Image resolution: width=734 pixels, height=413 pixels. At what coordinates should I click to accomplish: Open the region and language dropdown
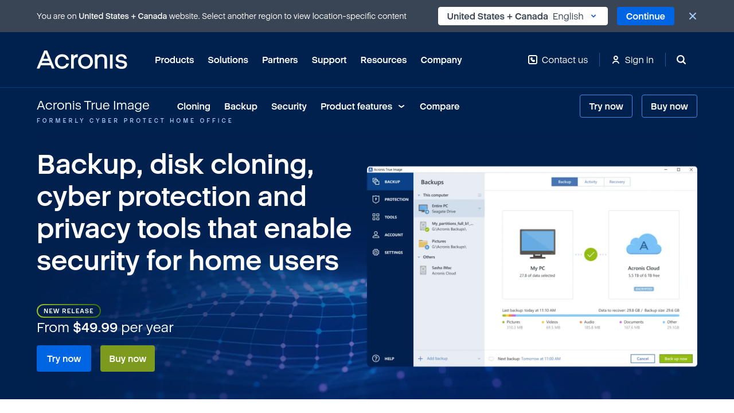click(x=522, y=16)
